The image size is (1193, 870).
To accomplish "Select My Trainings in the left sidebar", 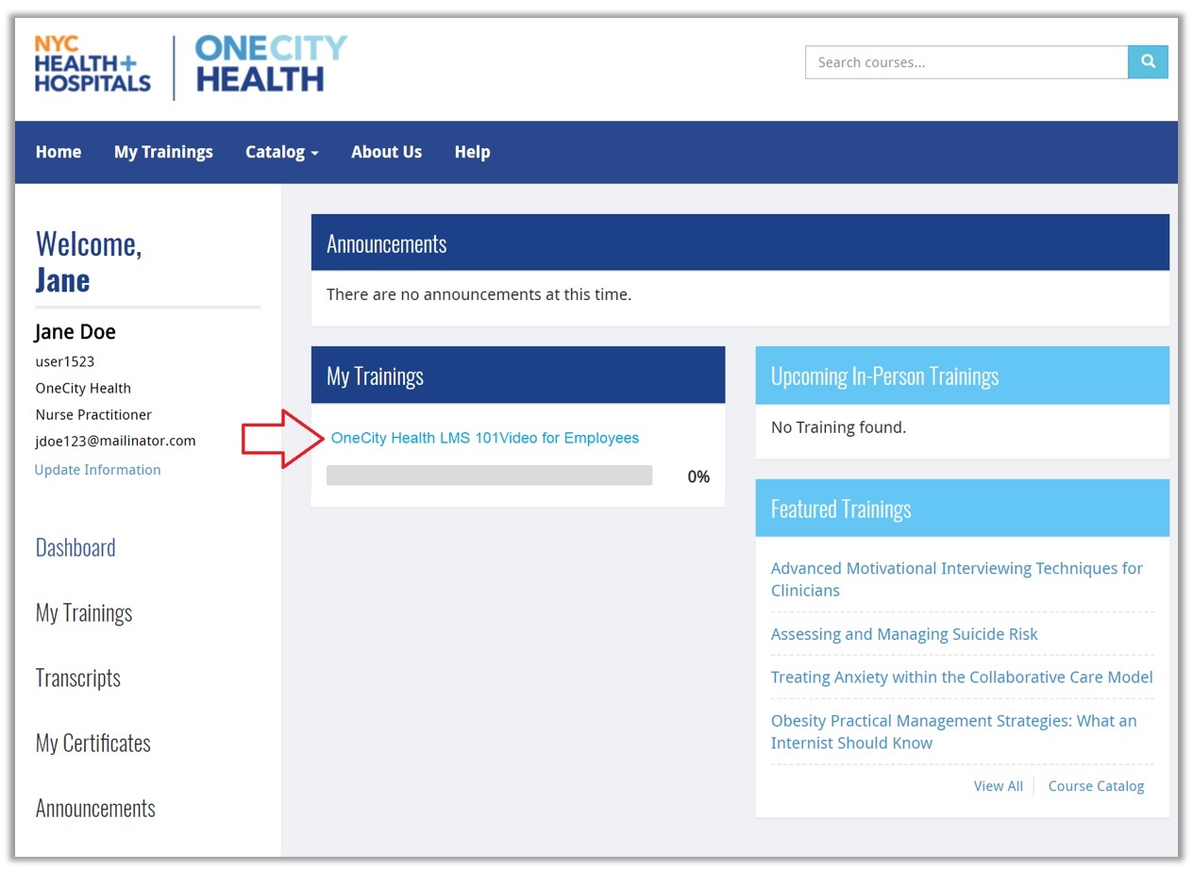I will [84, 613].
